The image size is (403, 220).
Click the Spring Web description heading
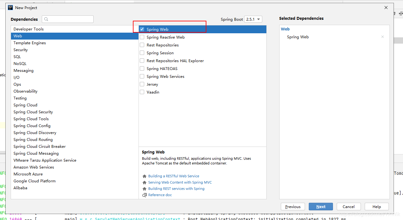pyautogui.click(x=153, y=152)
